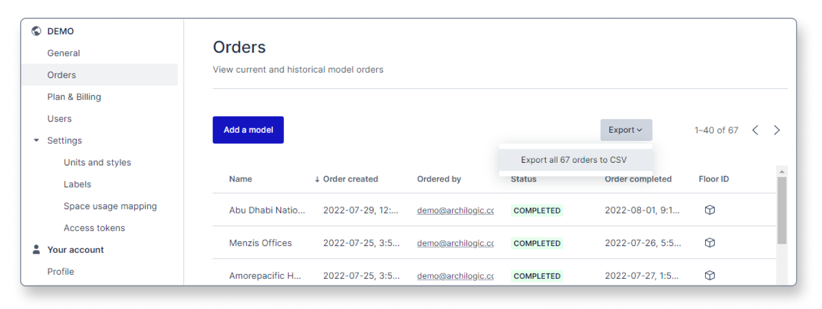Click the scrollbar up arrow in orders table
Viewport: 822px width, 309px height.
click(782, 172)
